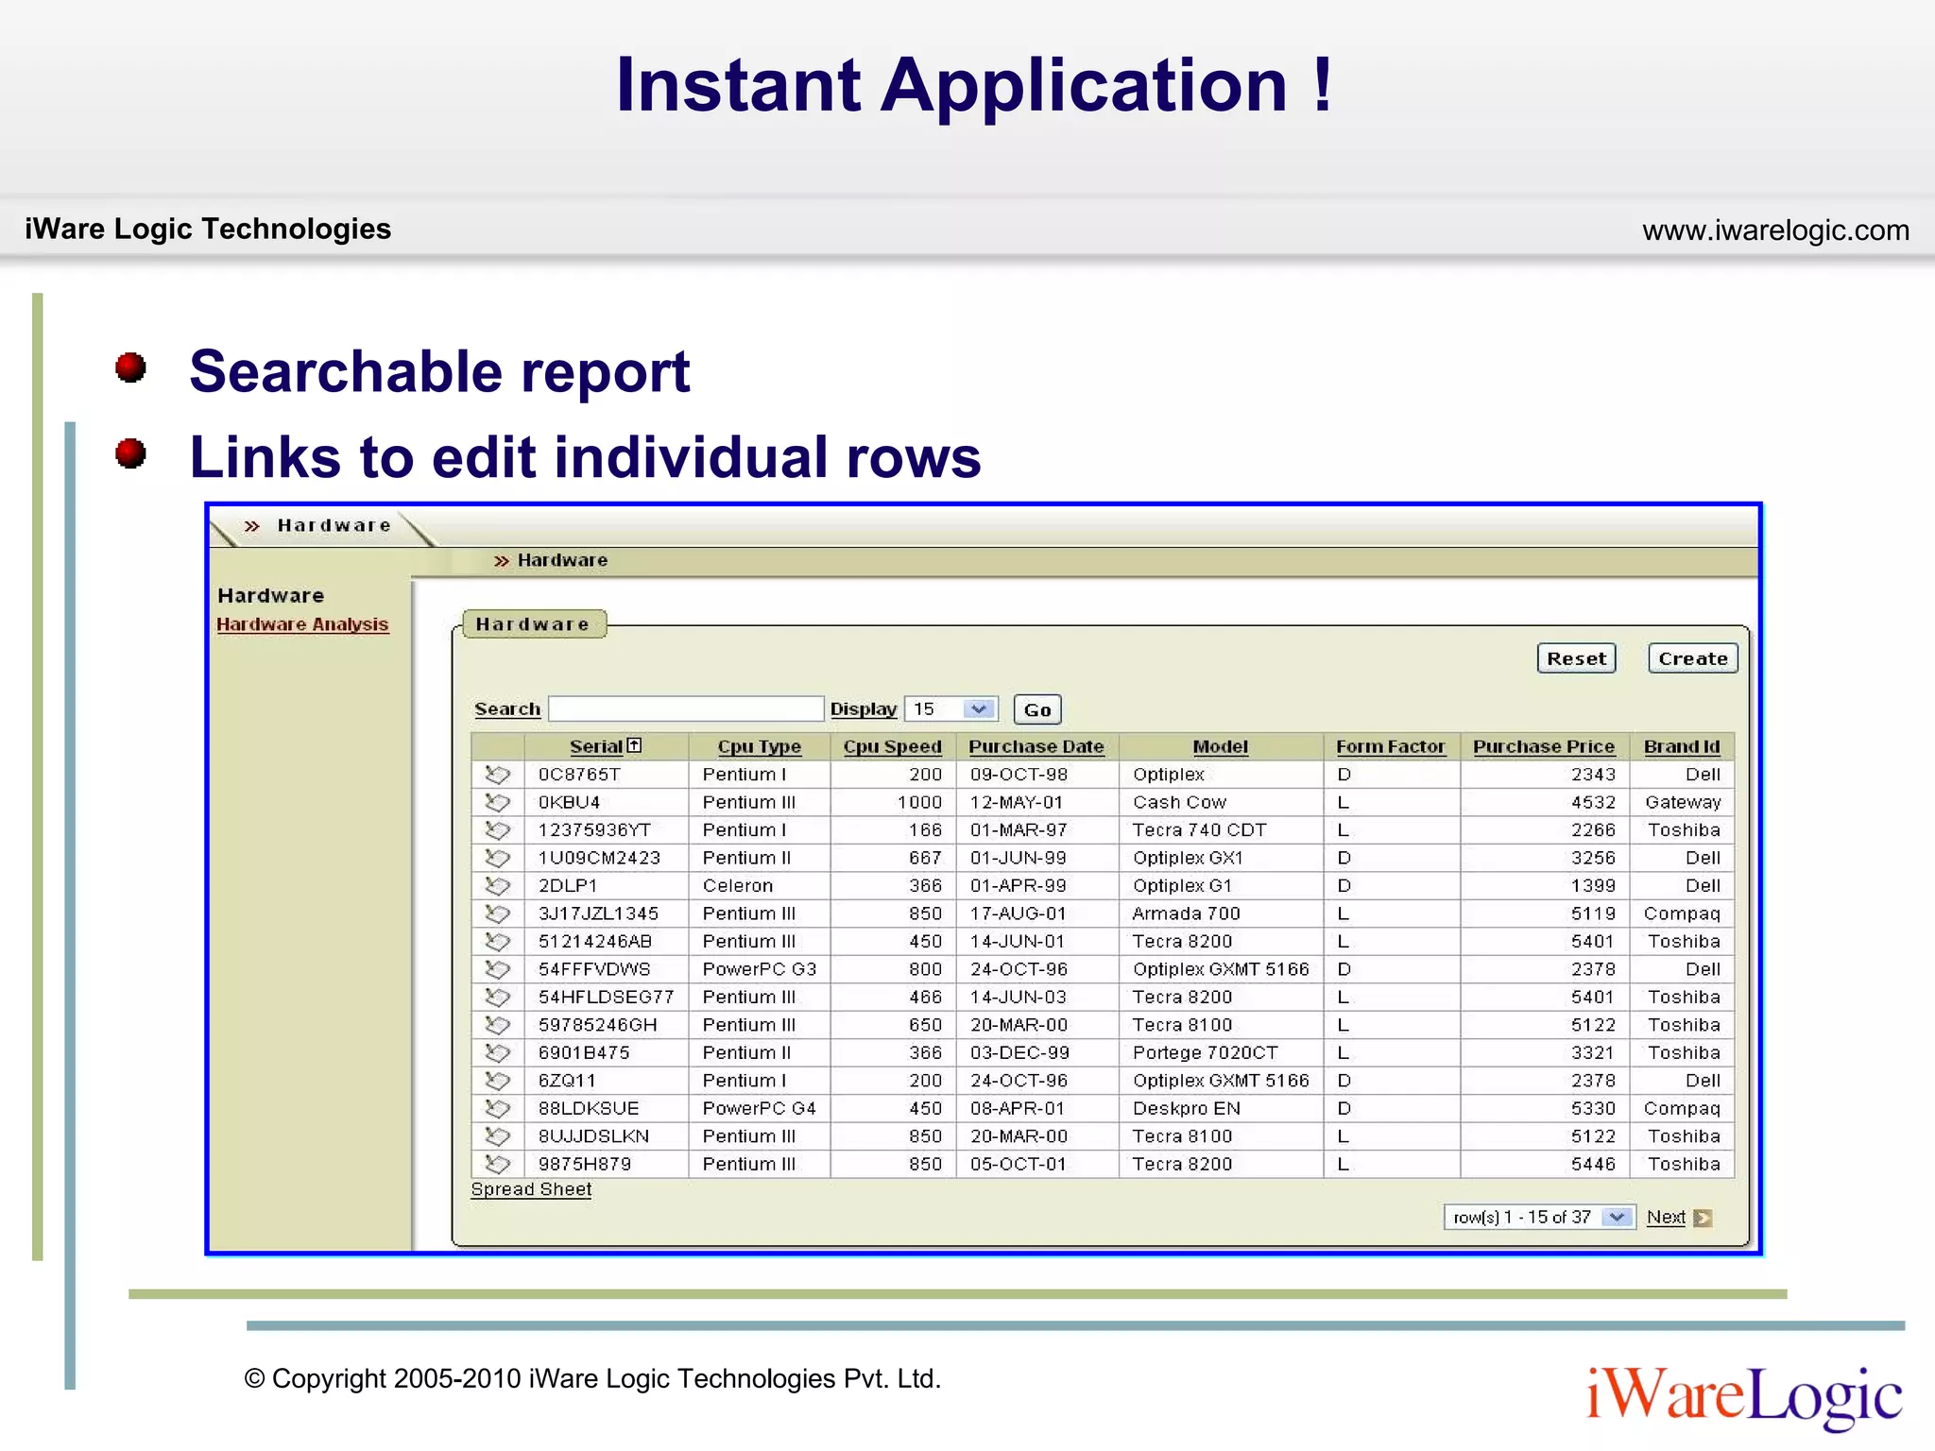
Task: Edit the row with serial 0C8765T
Action: (x=497, y=775)
